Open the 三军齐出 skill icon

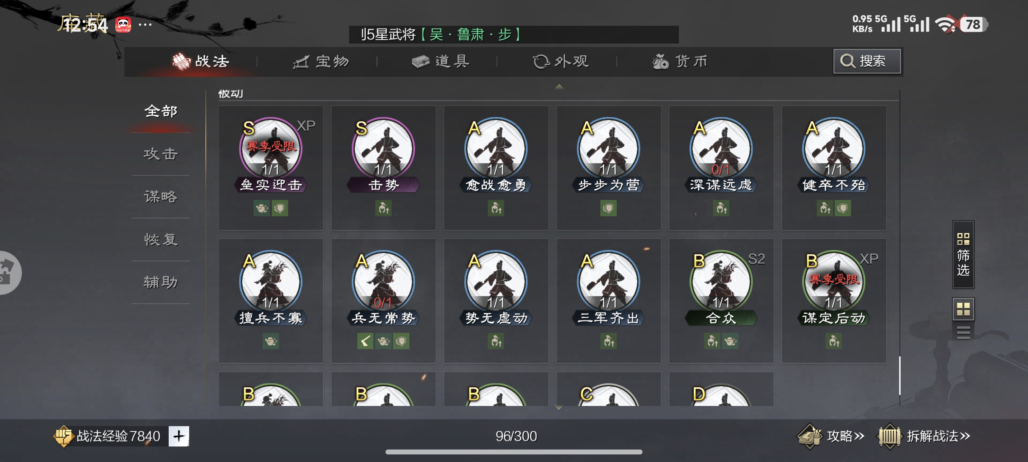(608, 282)
